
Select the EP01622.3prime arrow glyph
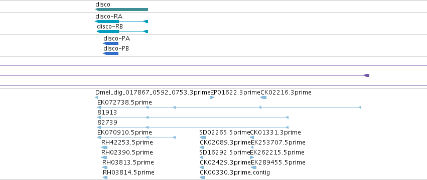212,97
